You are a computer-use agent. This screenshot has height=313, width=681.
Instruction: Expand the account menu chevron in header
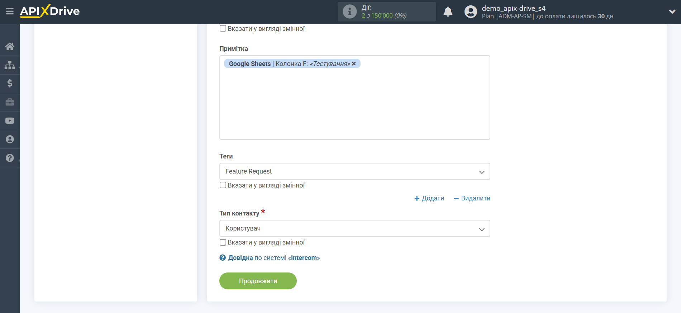(672, 11)
